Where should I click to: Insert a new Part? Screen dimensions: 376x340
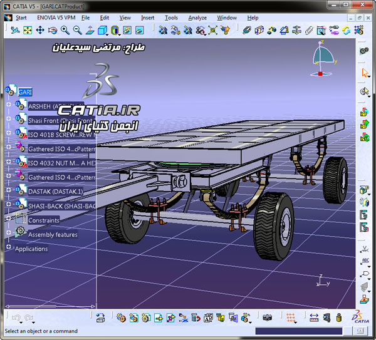click(146, 318)
